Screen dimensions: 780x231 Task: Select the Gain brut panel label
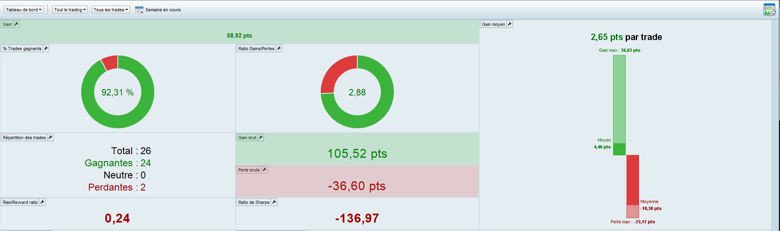tap(247, 138)
